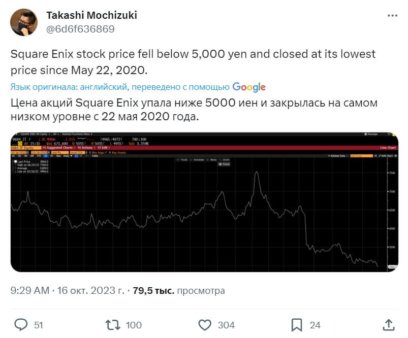Click the Google translate logo
This screenshot has width=408, height=338.
coord(249,87)
